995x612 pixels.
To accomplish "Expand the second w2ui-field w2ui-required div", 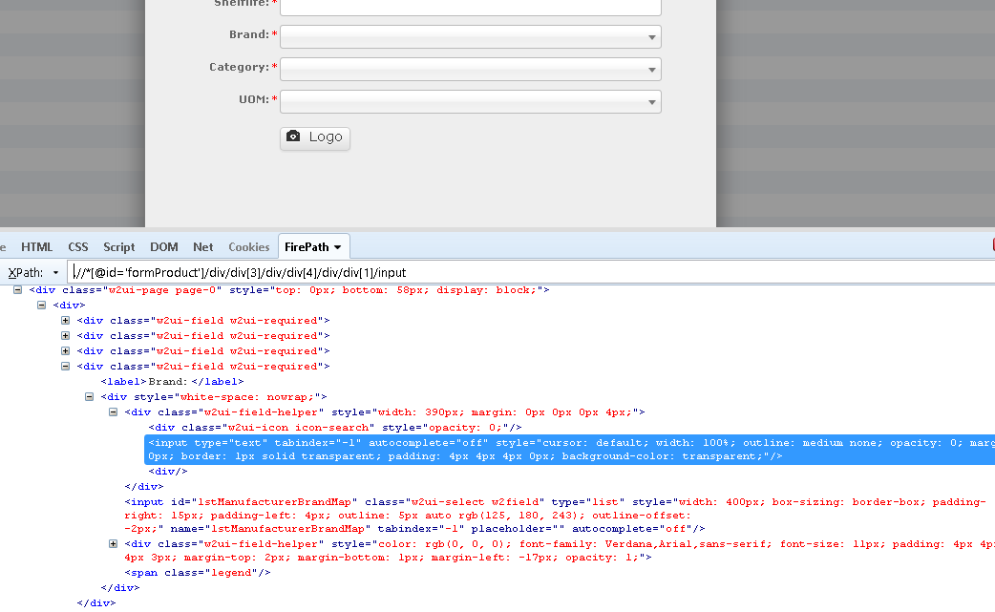I will pos(65,335).
